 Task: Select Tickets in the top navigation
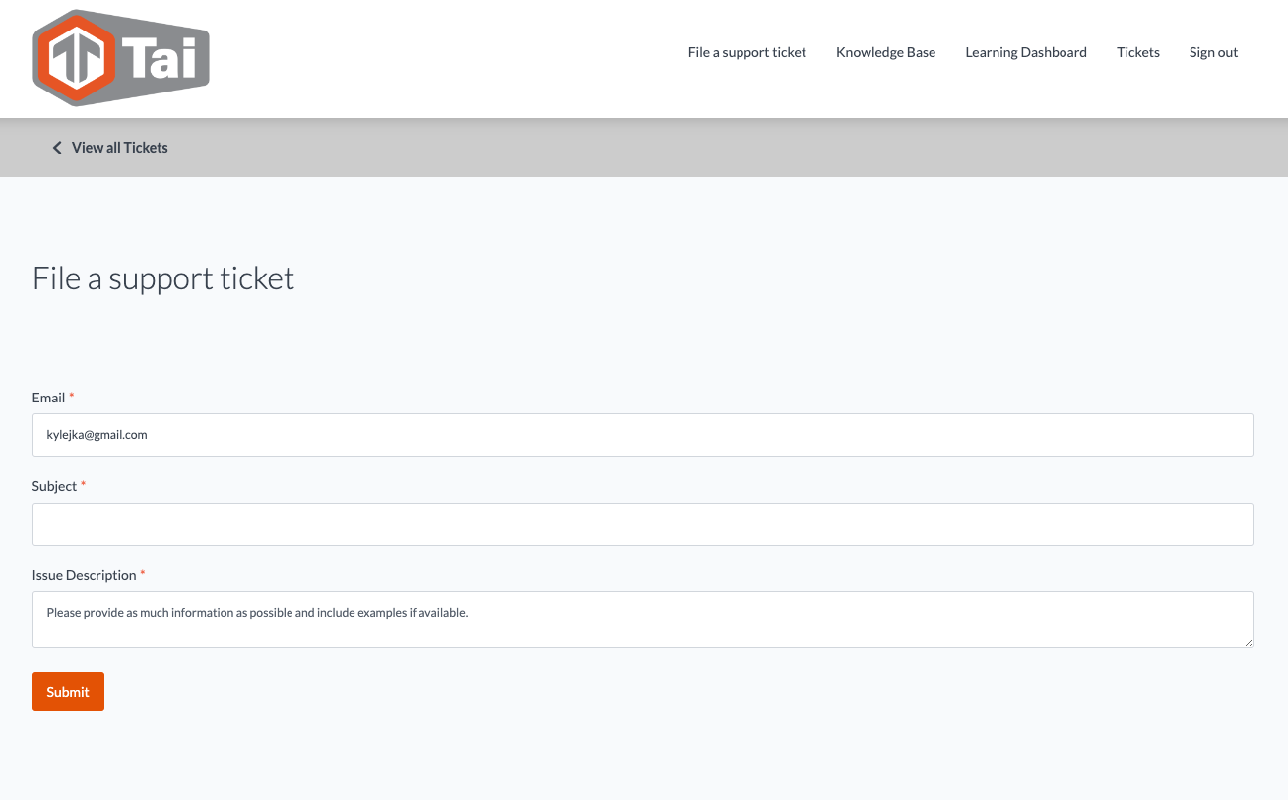[1137, 53]
